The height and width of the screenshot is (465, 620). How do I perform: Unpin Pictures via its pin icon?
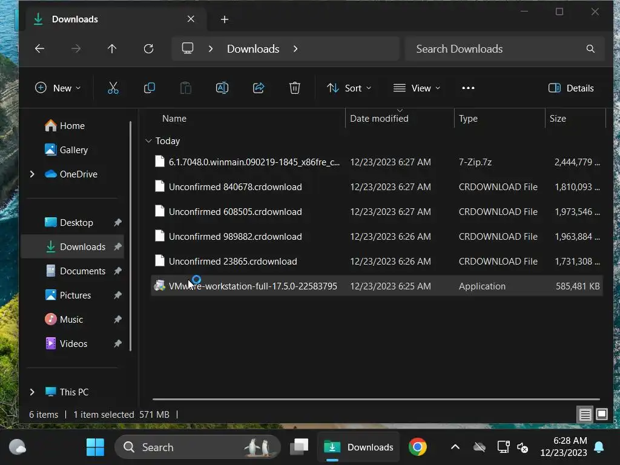point(117,295)
